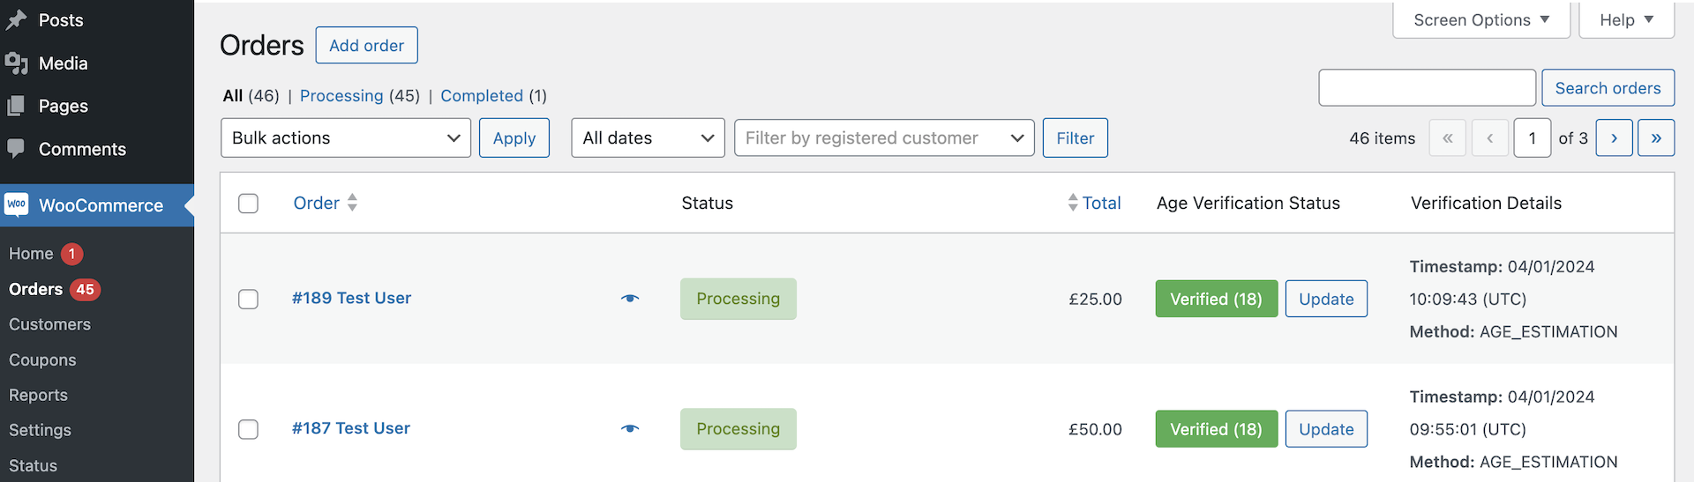
Task: Check the box for order #189
Action: pos(249,299)
